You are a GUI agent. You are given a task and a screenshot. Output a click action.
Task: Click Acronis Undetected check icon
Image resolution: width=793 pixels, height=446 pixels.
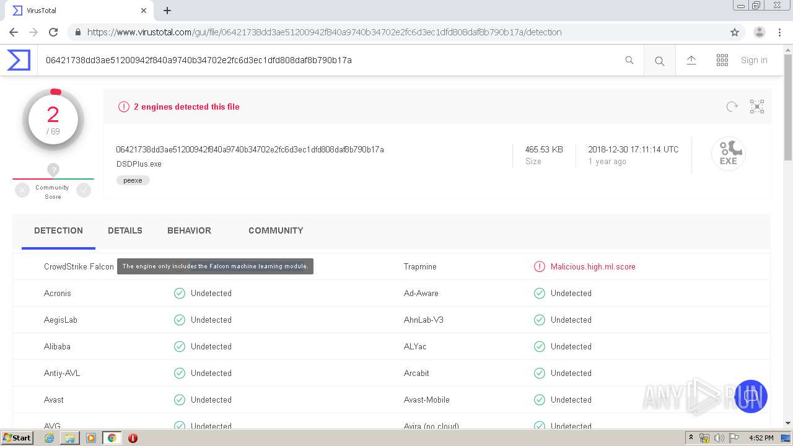180,293
